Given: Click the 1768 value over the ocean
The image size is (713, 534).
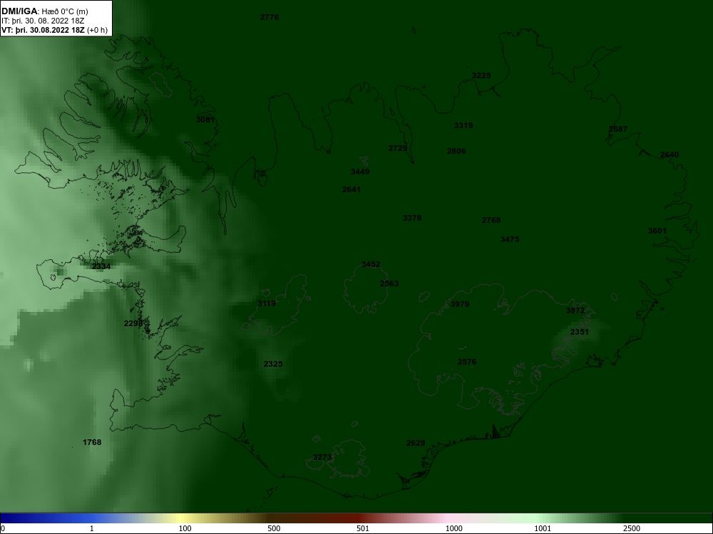Looking at the screenshot, I should [x=92, y=442].
